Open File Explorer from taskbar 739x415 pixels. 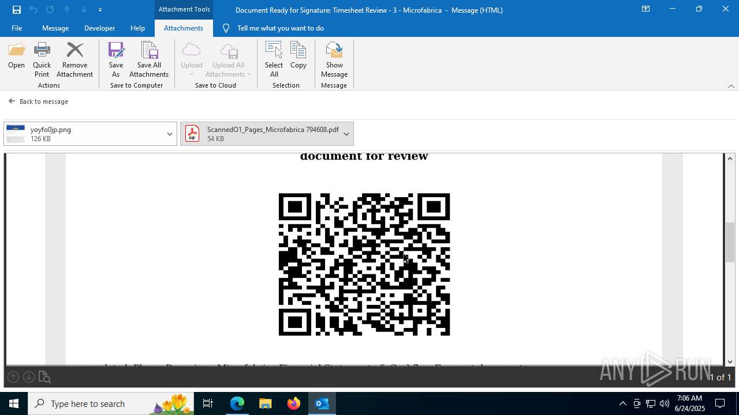pos(265,403)
